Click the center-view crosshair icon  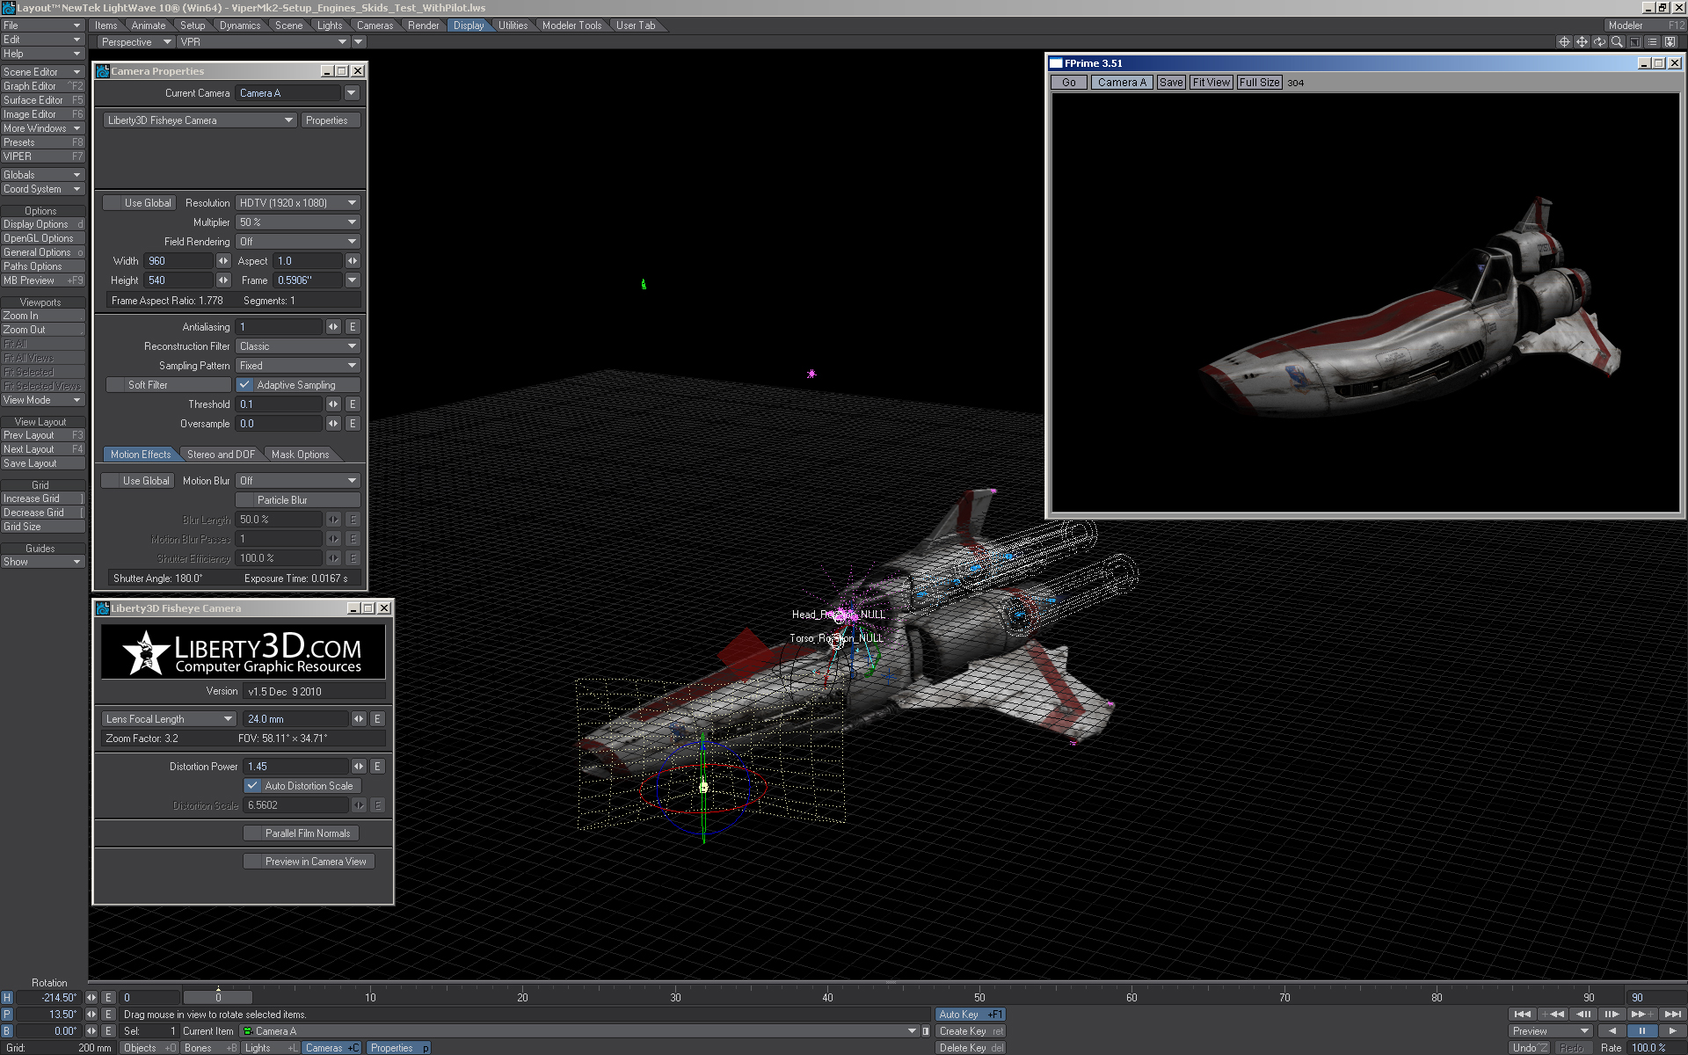coord(1564,41)
